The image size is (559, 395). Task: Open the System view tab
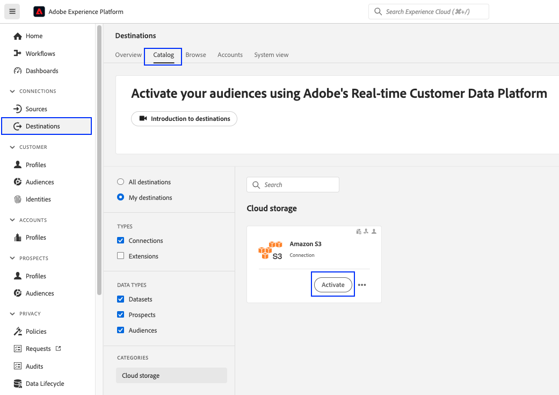[271, 55]
